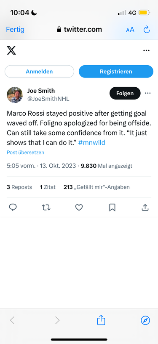Tap the share post upload icon
The width and height of the screenshot is (158, 344).
pos(145,207)
